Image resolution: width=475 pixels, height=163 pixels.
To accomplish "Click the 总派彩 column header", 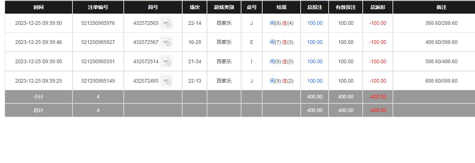I will (x=377, y=7).
